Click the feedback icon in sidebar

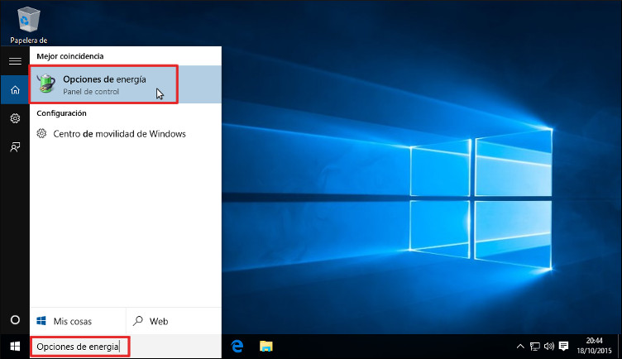pyautogui.click(x=14, y=146)
